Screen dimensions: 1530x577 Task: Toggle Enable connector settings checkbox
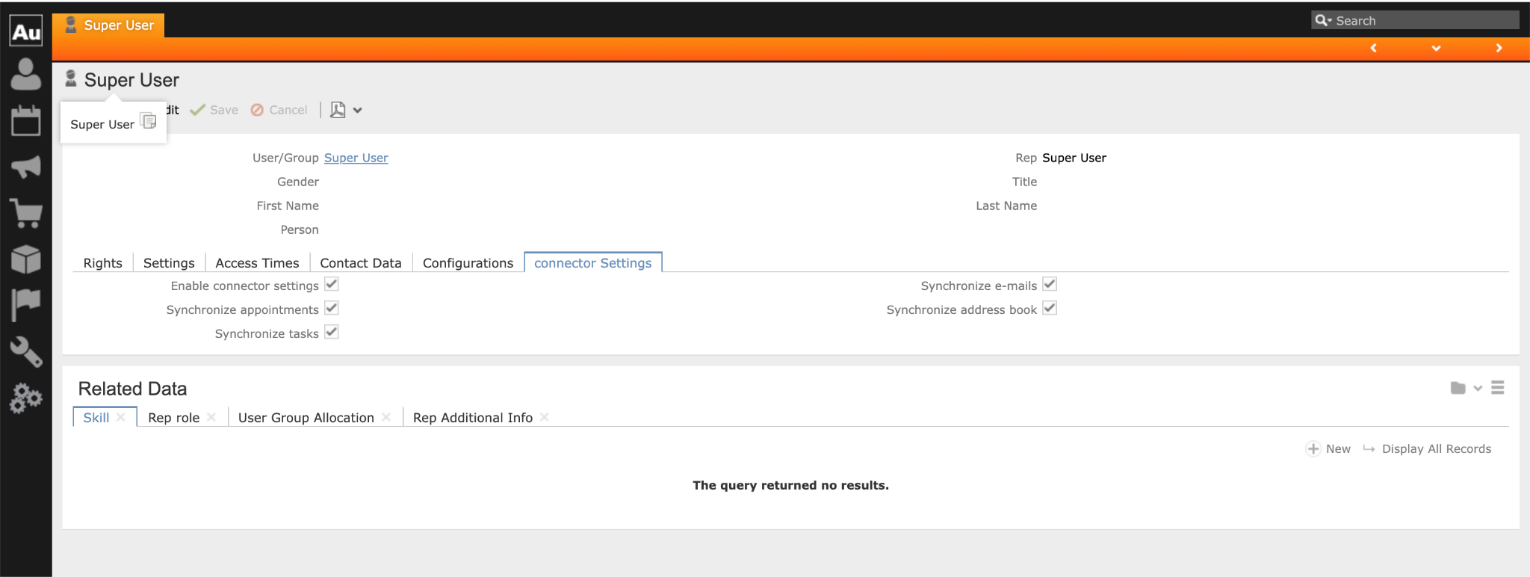pos(332,285)
